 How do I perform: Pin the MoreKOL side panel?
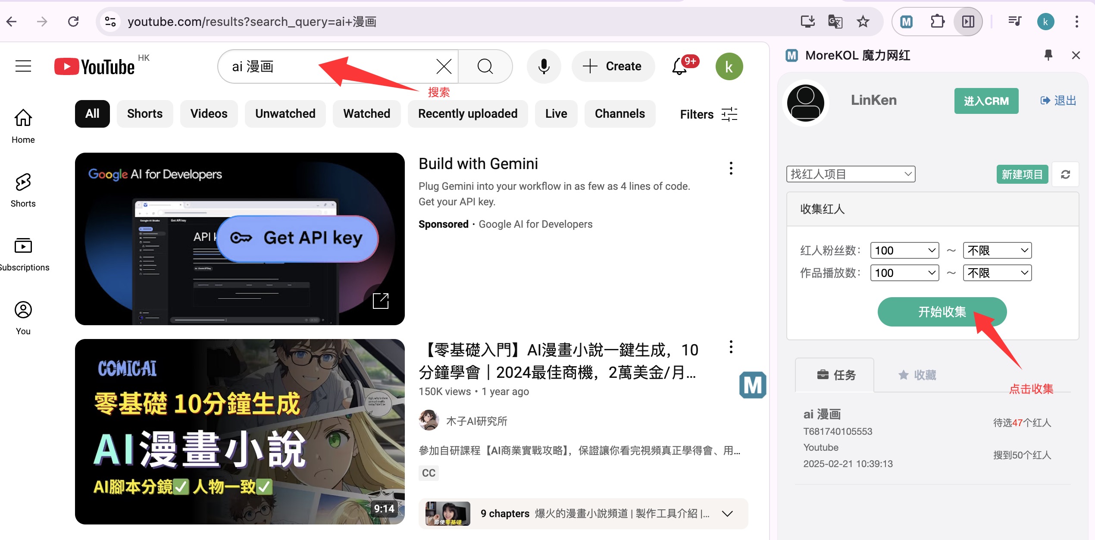point(1048,55)
